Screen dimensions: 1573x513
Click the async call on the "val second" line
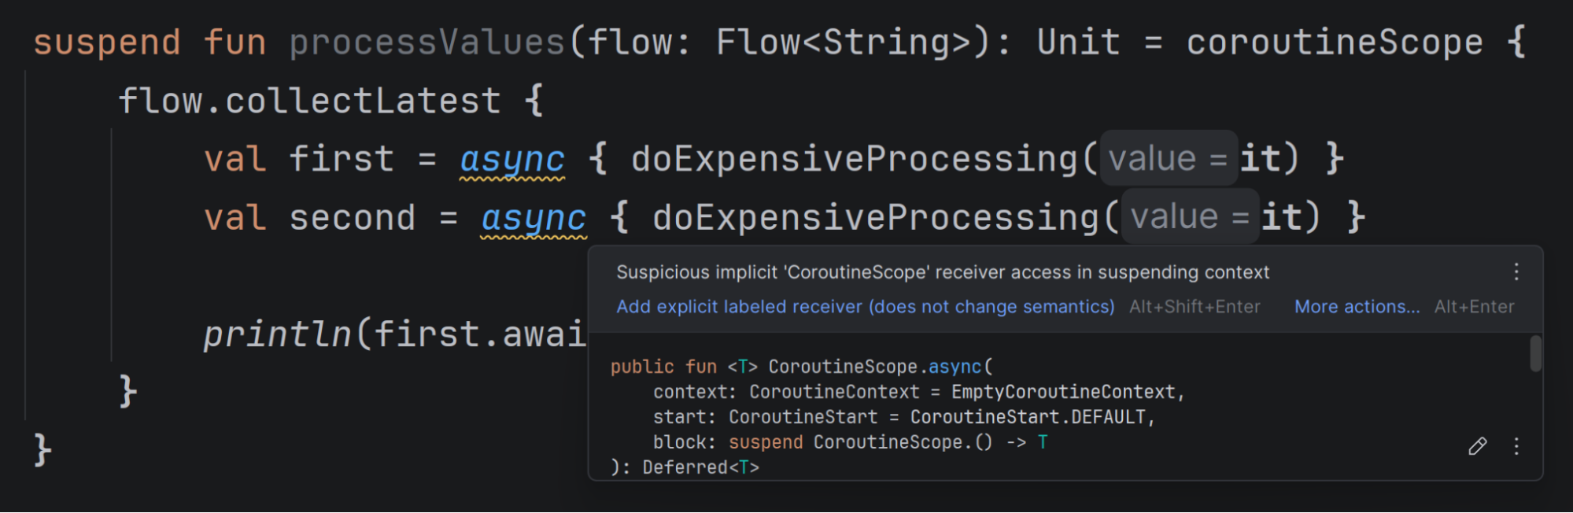[x=534, y=218]
